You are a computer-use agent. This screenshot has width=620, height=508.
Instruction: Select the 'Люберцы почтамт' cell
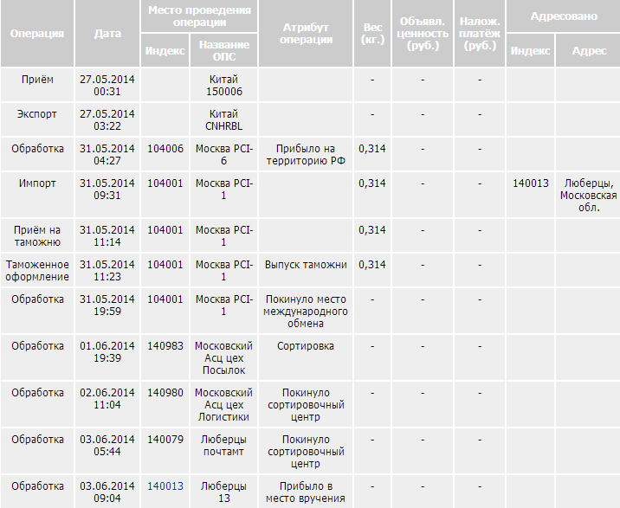click(x=223, y=451)
